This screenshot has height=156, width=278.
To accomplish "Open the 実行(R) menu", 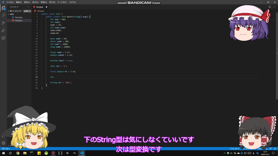I will [52, 2].
